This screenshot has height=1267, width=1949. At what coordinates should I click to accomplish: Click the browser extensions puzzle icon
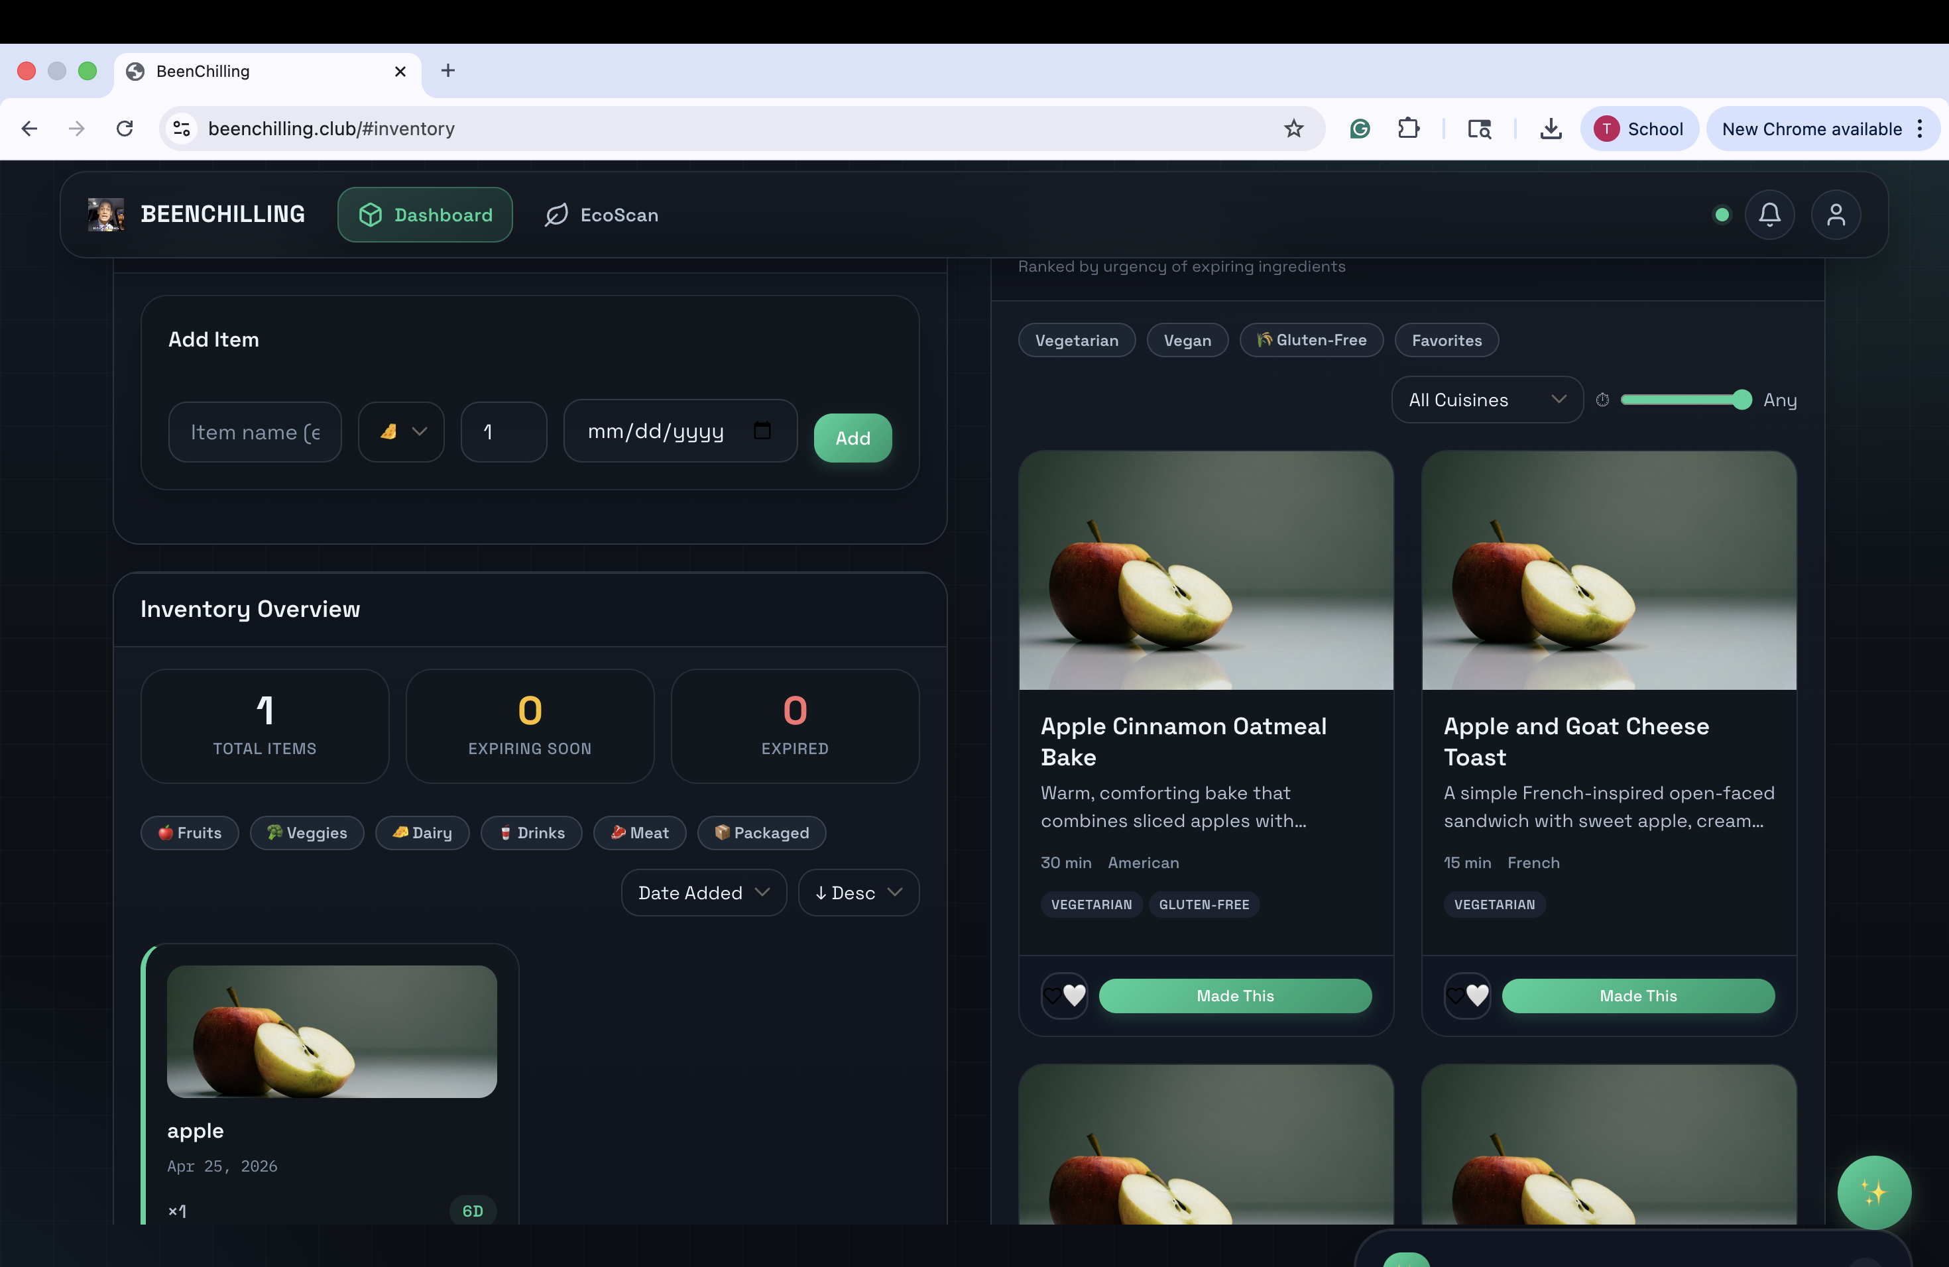(x=1407, y=129)
